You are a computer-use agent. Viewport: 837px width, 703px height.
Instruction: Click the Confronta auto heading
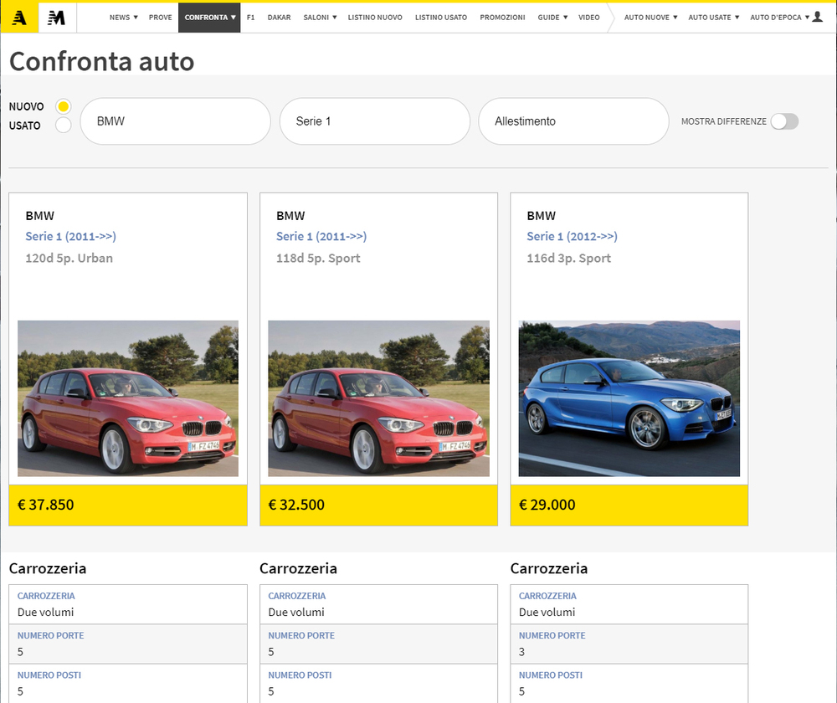coord(102,61)
